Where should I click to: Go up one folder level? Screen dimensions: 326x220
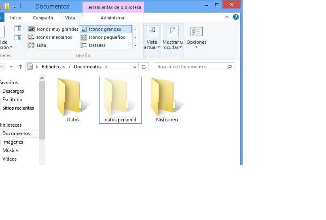pos(20,67)
